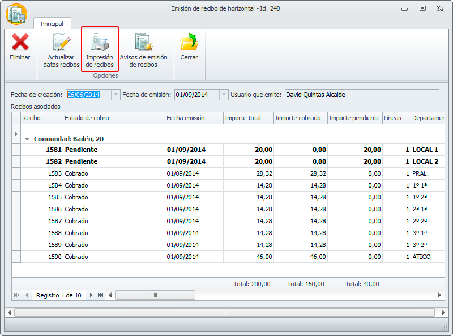Open Fecha de creación date dropdown

pos(116,95)
